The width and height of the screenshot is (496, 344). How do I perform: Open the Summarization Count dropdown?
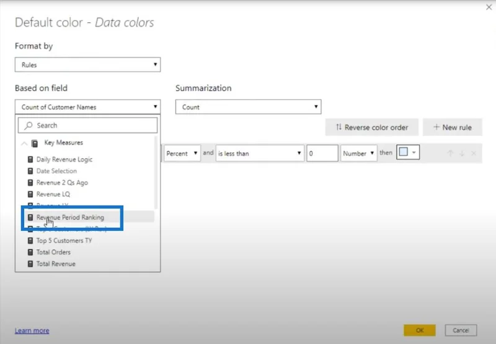pyautogui.click(x=249, y=107)
